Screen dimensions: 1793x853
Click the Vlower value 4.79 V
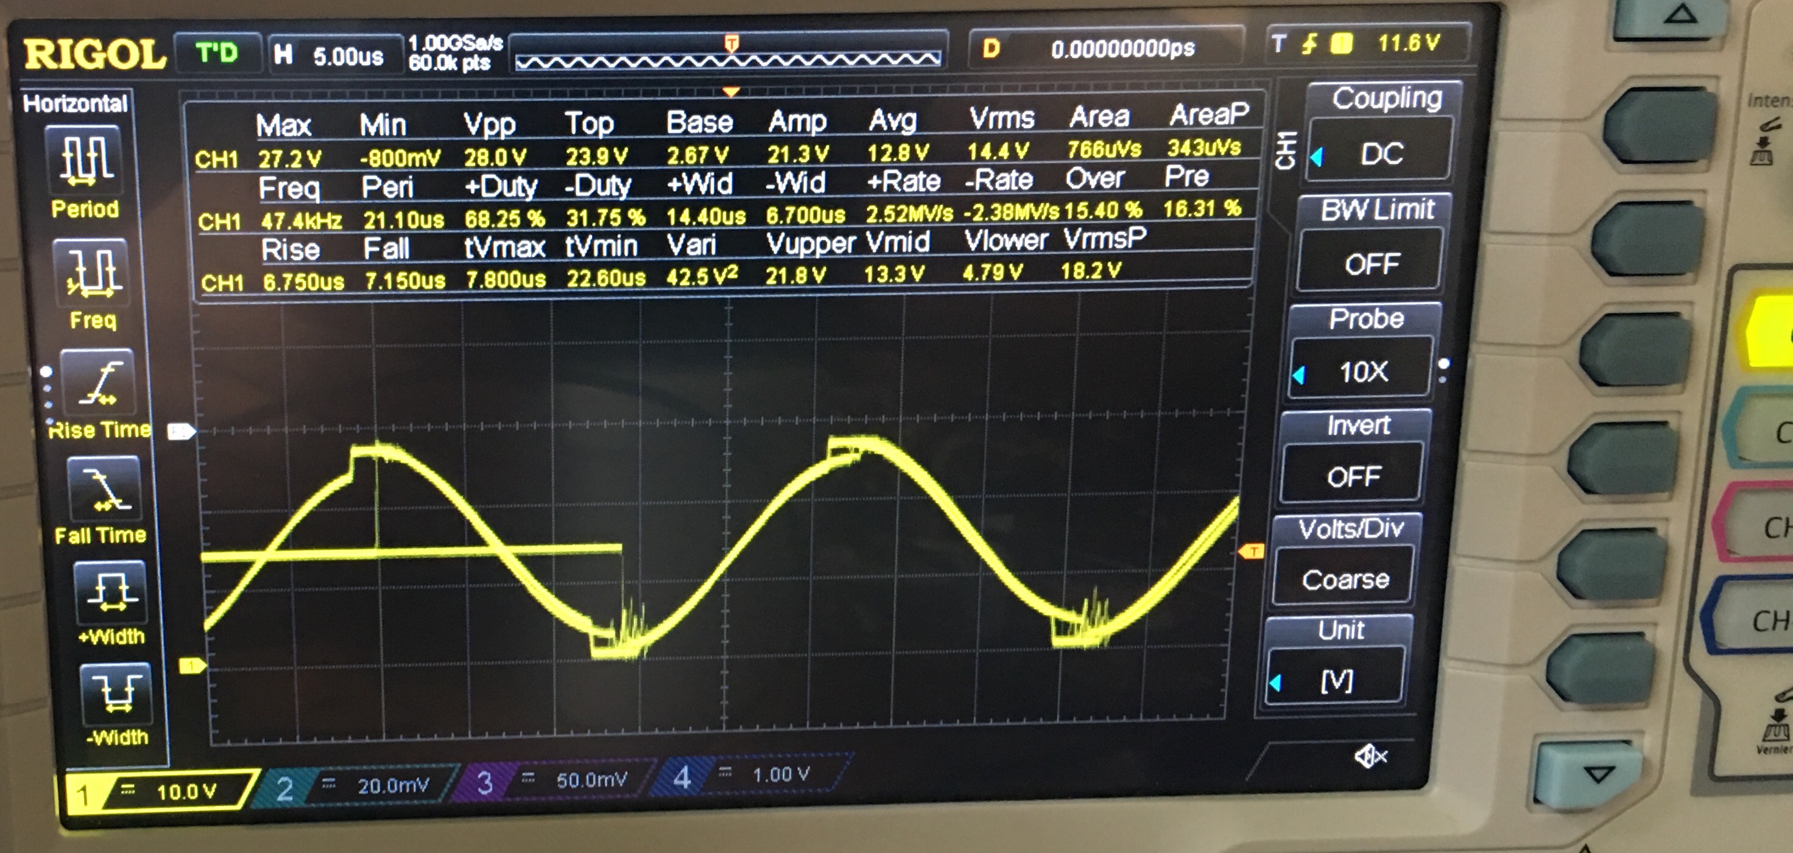pos(993,273)
